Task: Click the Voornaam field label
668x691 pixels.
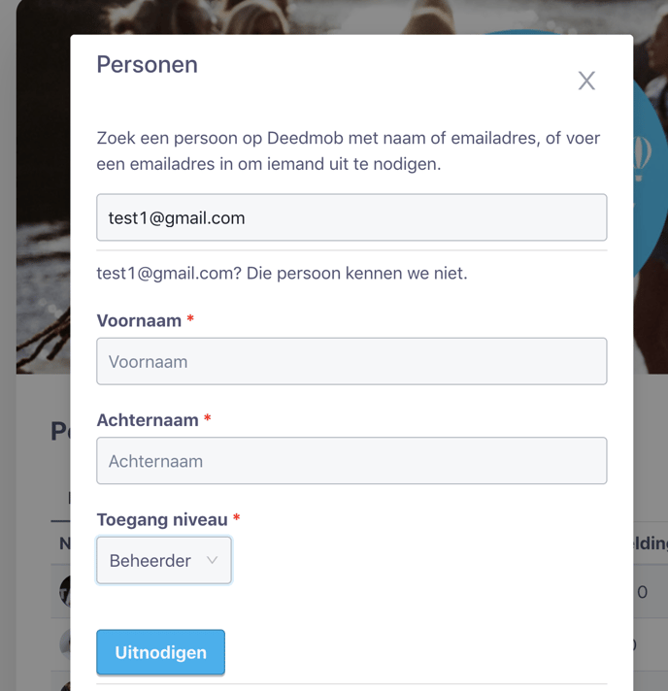Action: pyautogui.click(x=139, y=320)
